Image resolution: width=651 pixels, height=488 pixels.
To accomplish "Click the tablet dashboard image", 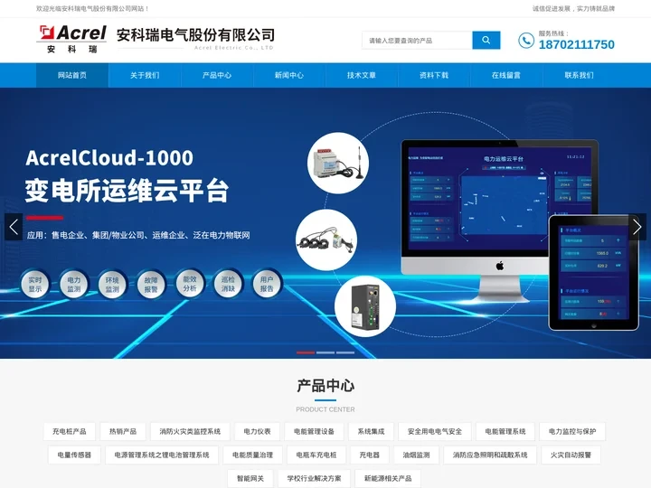I will click(x=594, y=272).
